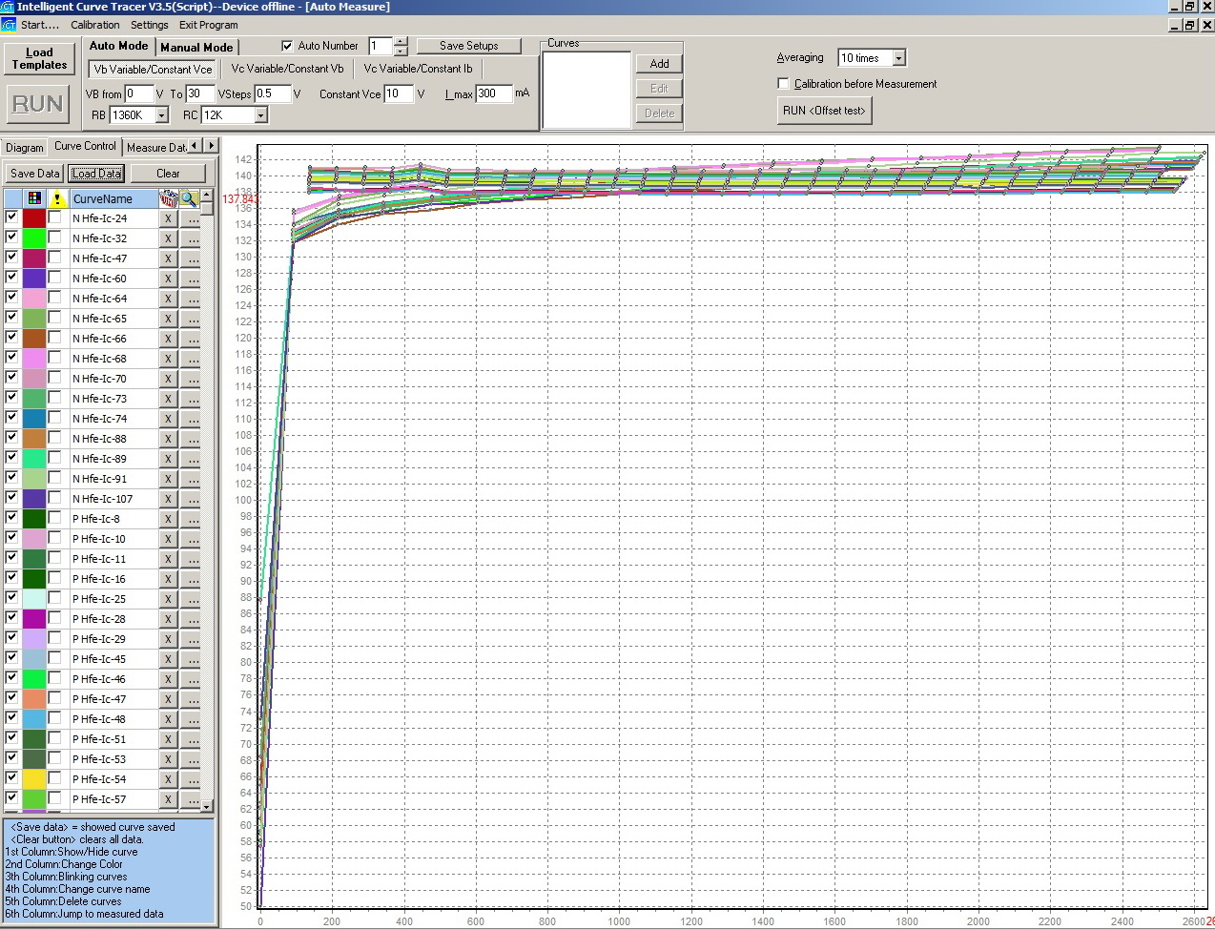Viewport: 1215px width, 930px height.
Task: Click the color palette column header icon
Action: 34,198
